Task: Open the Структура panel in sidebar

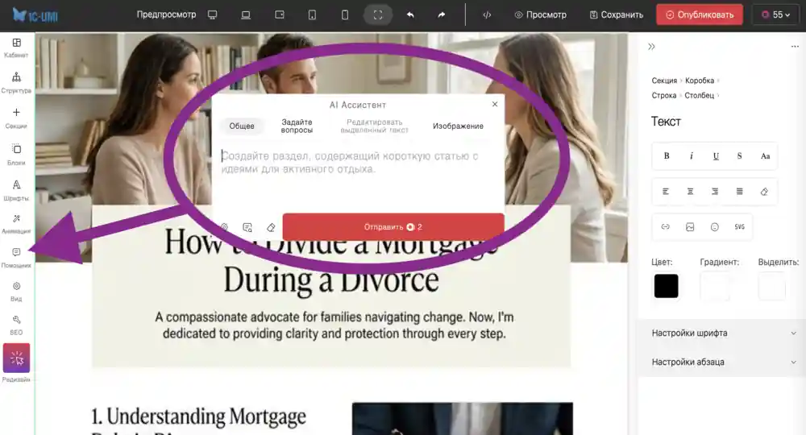Action: [x=16, y=82]
